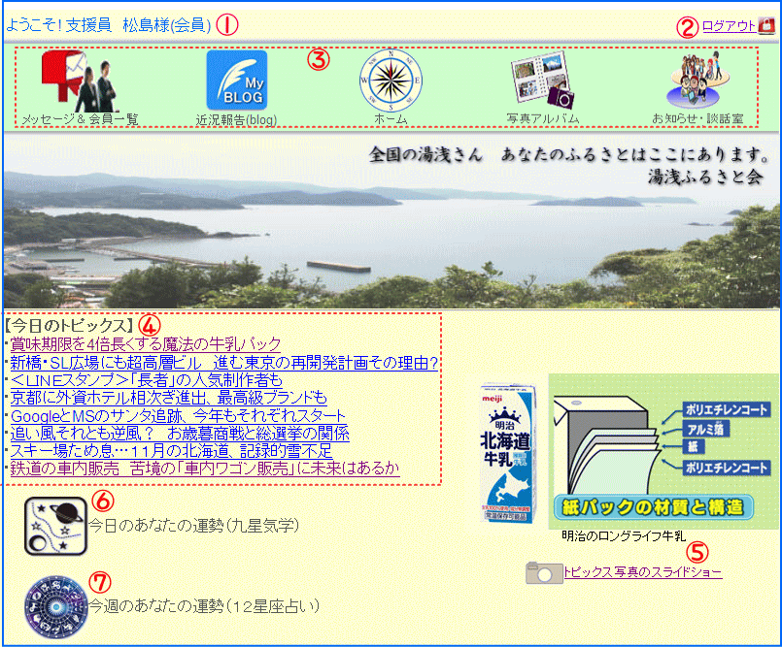The height and width of the screenshot is (647, 782).
Task: Click the Nine Star Ki fortune icon
Action: point(55,526)
